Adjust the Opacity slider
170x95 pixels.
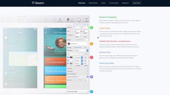78,47
